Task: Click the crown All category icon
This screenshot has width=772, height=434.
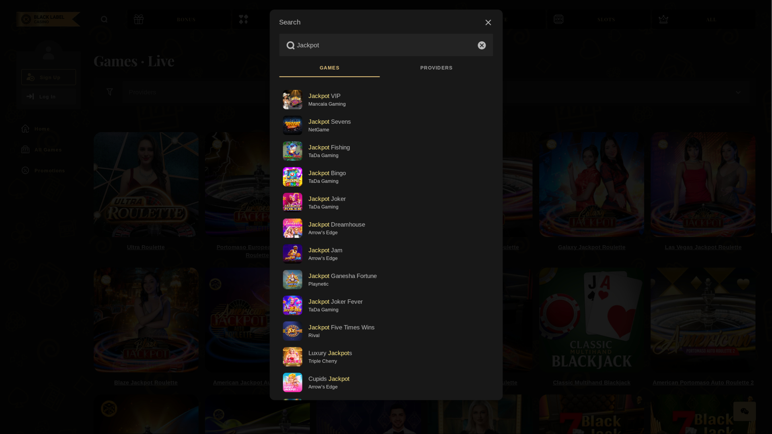Action: click(x=663, y=19)
